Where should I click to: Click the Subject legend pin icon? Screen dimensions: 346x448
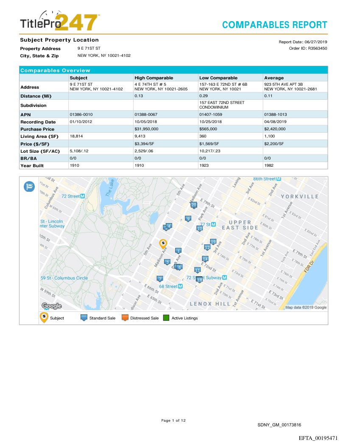44,317
